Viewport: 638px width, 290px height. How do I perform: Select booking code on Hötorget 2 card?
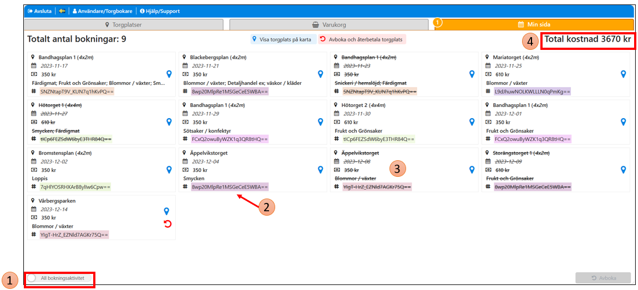click(x=378, y=139)
